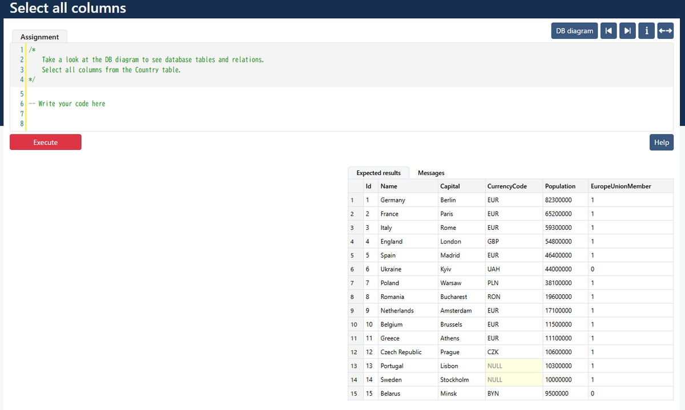
Task: Click the Berlin capital cell
Action: click(461, 200)
